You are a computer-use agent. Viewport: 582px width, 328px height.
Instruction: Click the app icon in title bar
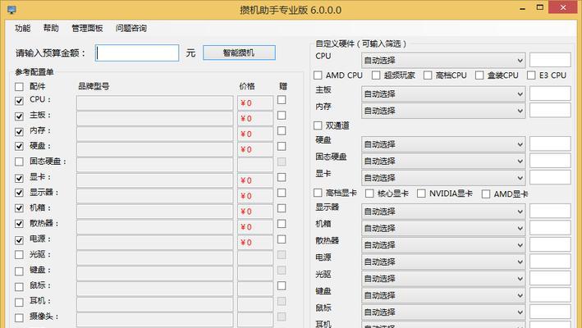[11, 10]
